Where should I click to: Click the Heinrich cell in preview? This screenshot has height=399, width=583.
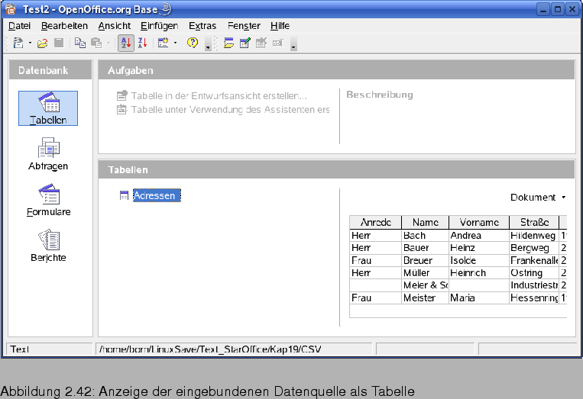coord(479,273)
